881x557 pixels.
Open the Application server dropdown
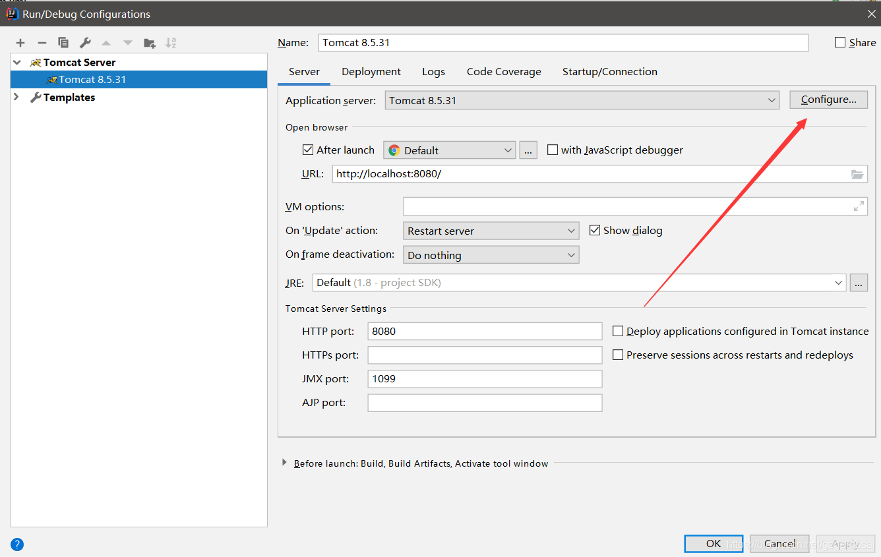coord(583,100)
